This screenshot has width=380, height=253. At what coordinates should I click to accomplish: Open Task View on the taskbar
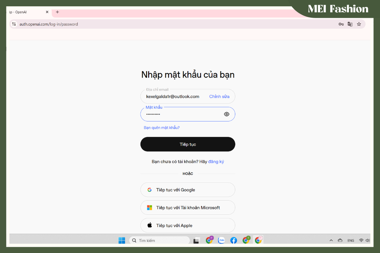(x=196, y=240)
